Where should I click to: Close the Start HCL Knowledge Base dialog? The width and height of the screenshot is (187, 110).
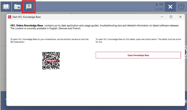180,17
